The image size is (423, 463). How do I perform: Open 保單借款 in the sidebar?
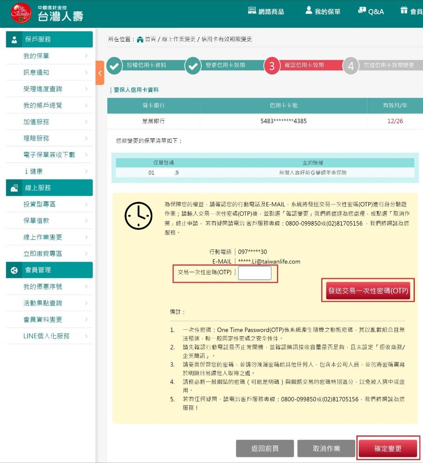click(49, 221)
